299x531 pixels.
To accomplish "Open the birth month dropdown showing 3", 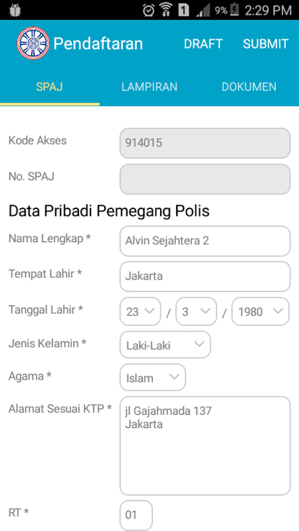I will [x=196, y=311].
